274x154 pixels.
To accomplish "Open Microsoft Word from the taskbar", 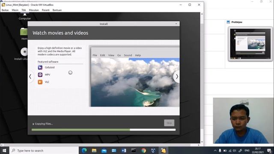I will pyautogui.click(x=124, y=150).
